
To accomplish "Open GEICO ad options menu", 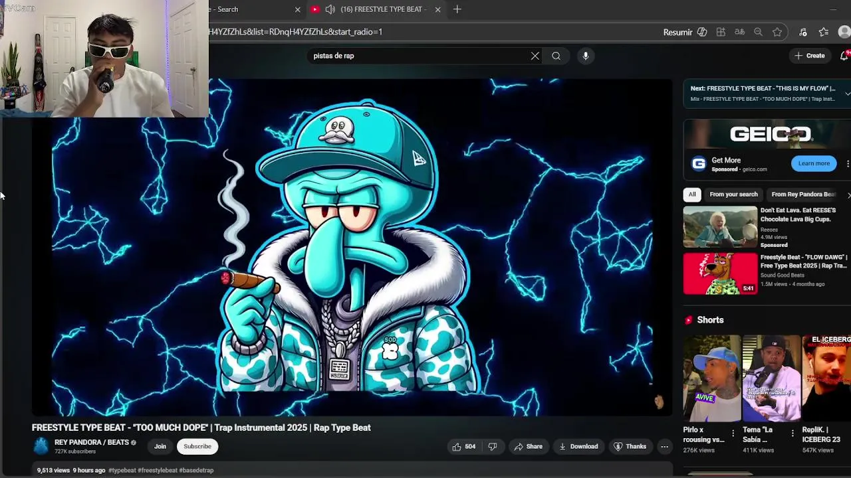I will [848, 163].
